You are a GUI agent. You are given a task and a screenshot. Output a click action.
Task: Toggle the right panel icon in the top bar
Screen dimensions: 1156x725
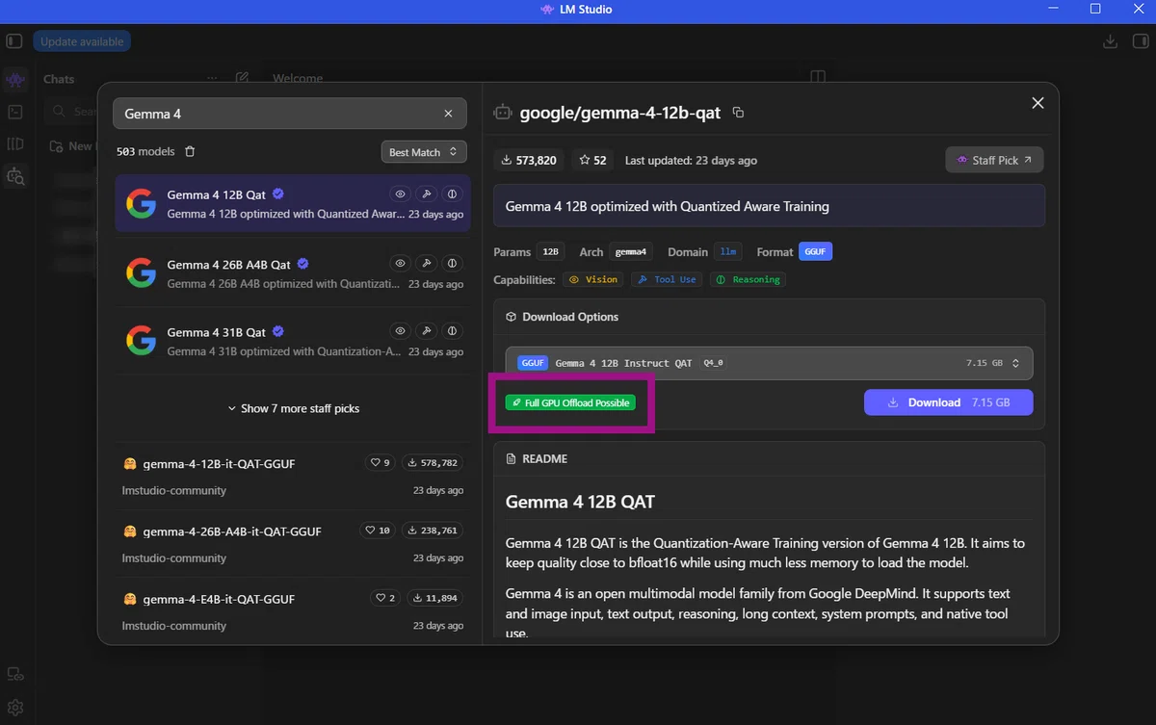coord(1139,41)
